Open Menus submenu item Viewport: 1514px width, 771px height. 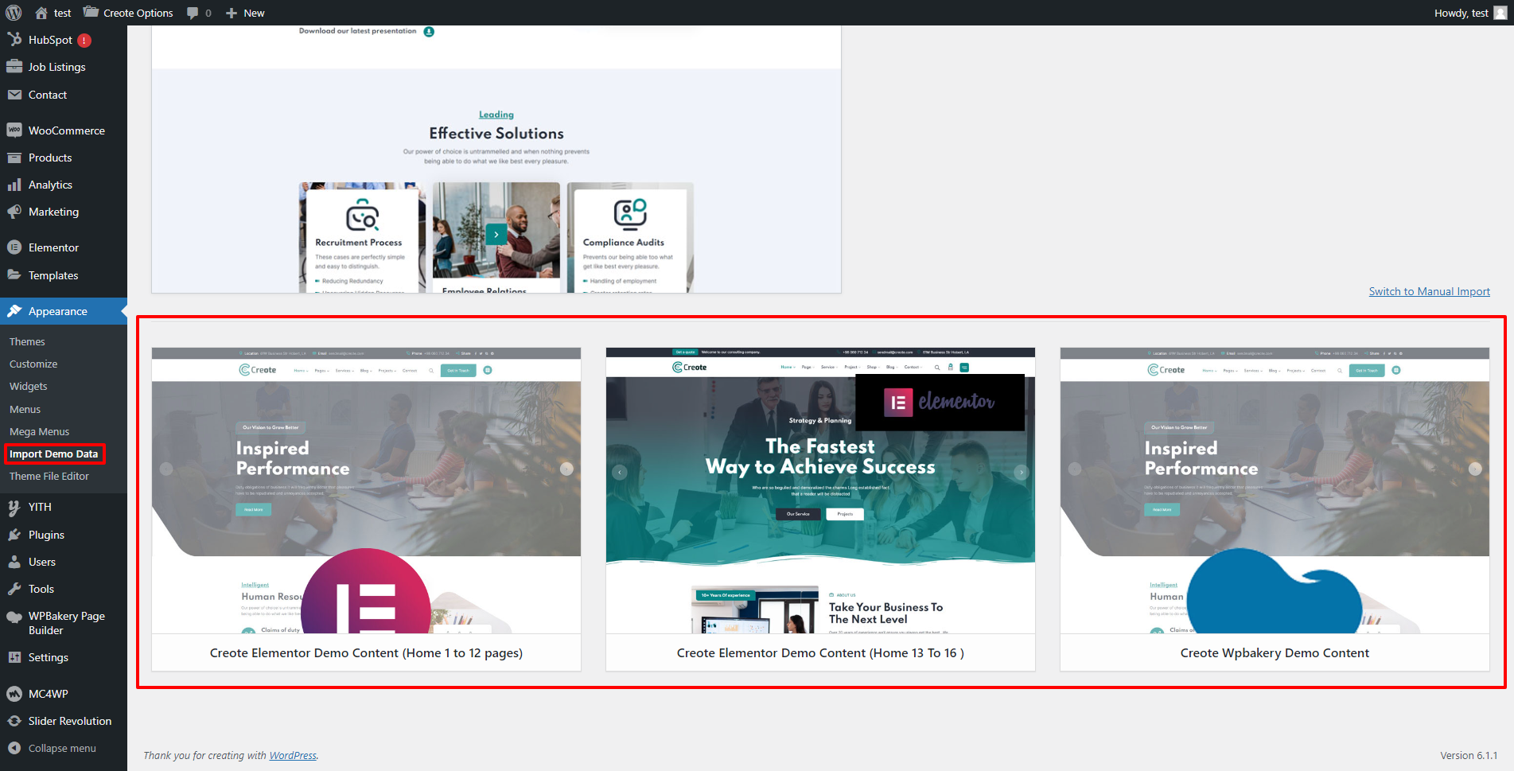pos(25,409)
